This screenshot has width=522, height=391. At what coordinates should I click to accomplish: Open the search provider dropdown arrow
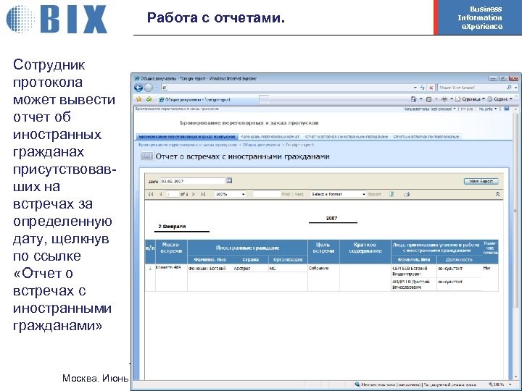pyautogui.click(x=516, y=88)
